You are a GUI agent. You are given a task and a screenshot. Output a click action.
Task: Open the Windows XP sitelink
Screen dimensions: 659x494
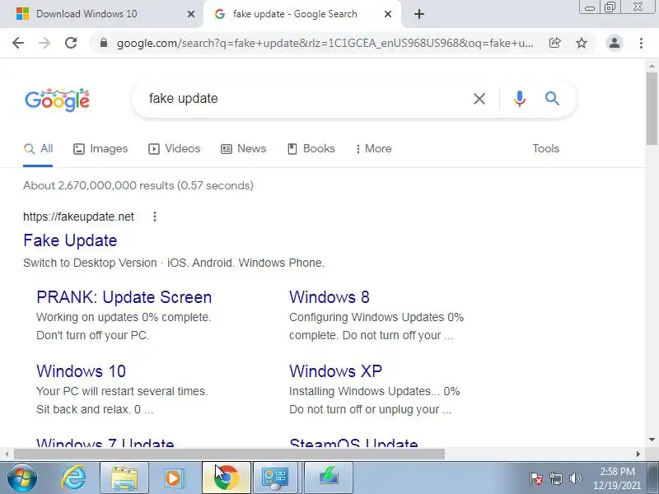[x=335, y=371]
